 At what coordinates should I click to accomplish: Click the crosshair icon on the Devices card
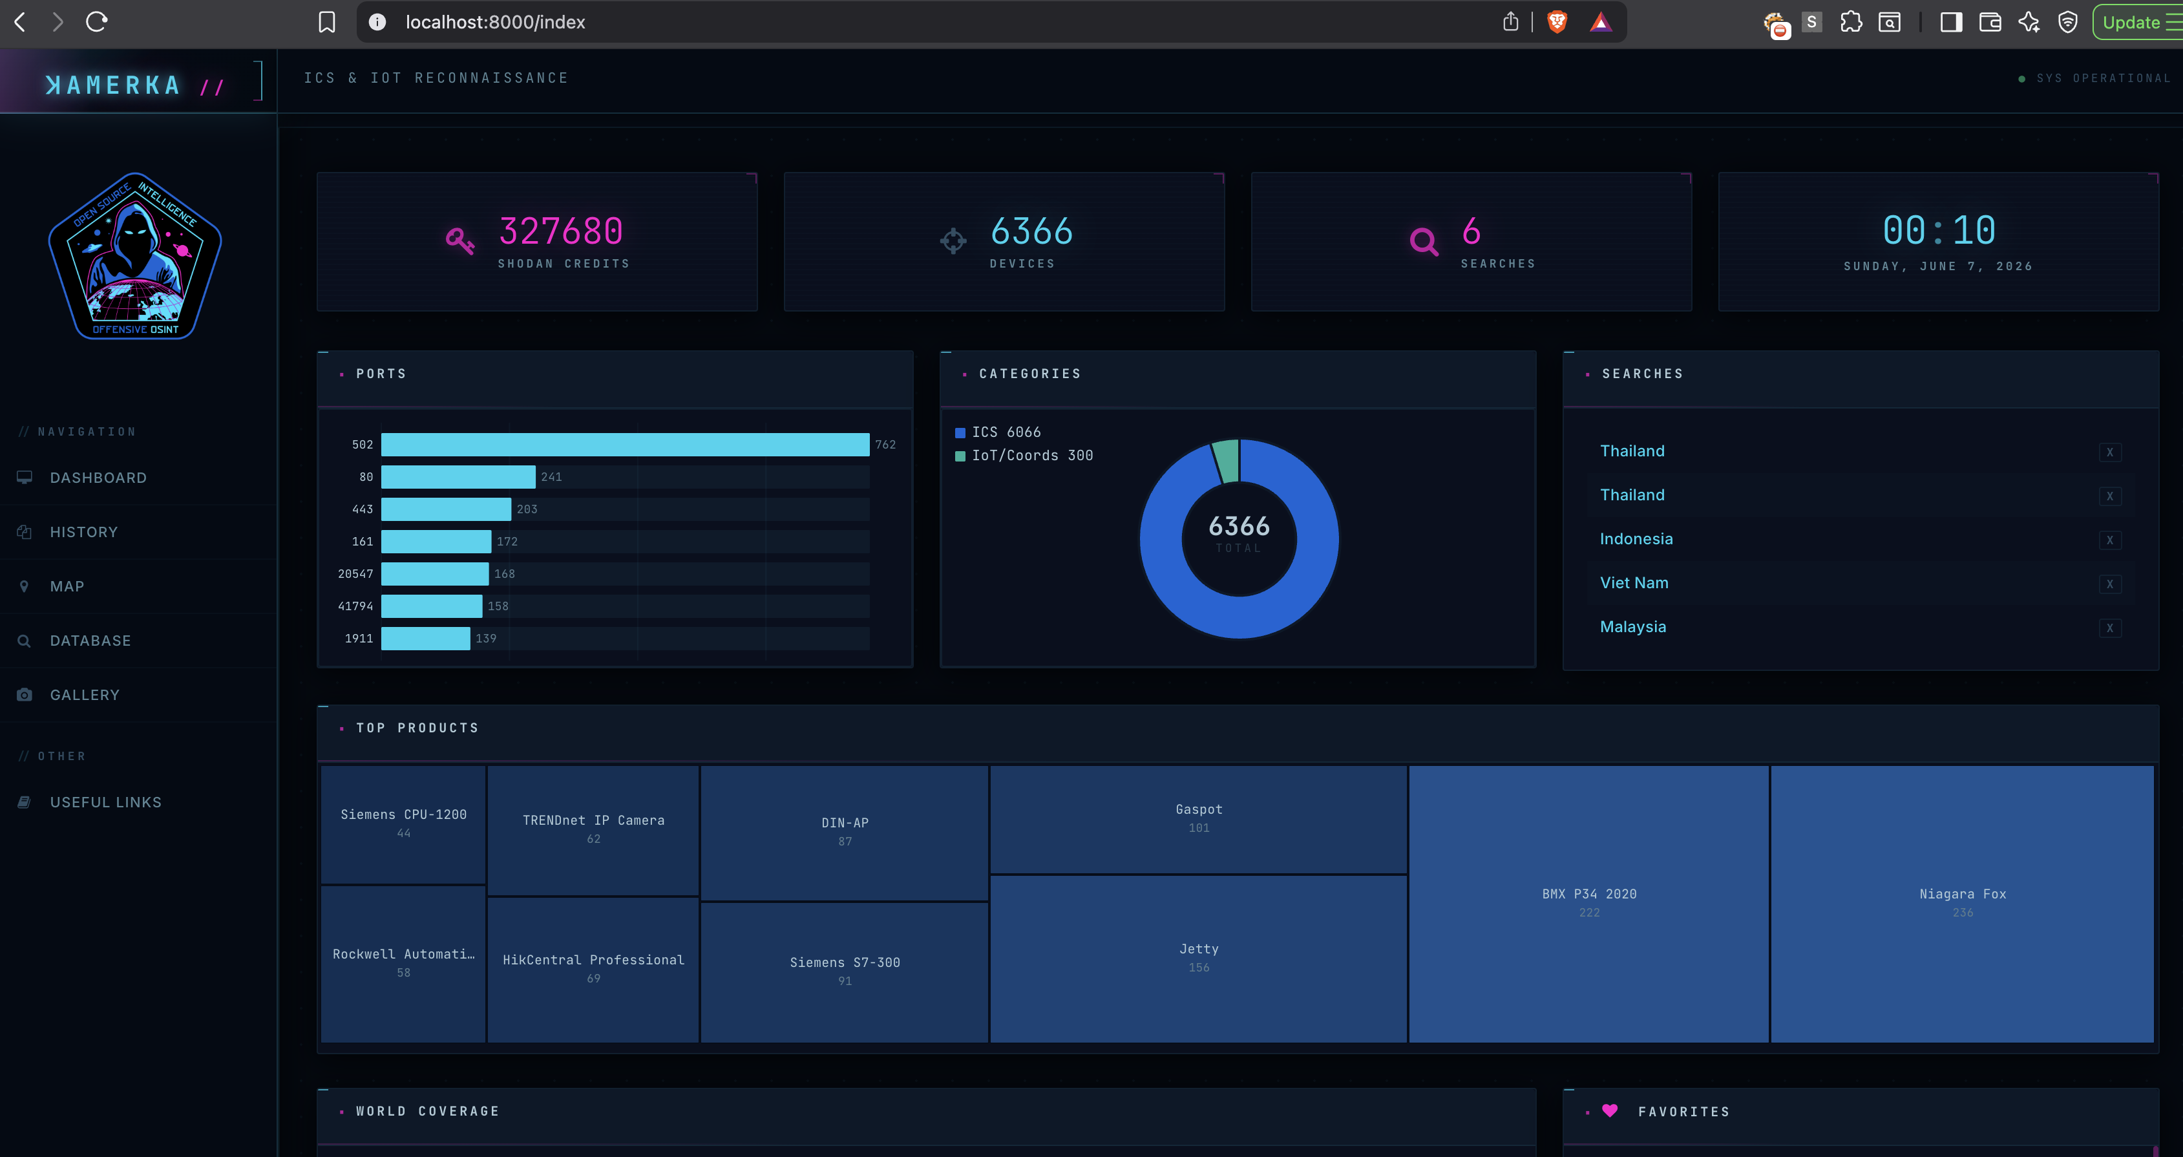click(x=953, y=240)
